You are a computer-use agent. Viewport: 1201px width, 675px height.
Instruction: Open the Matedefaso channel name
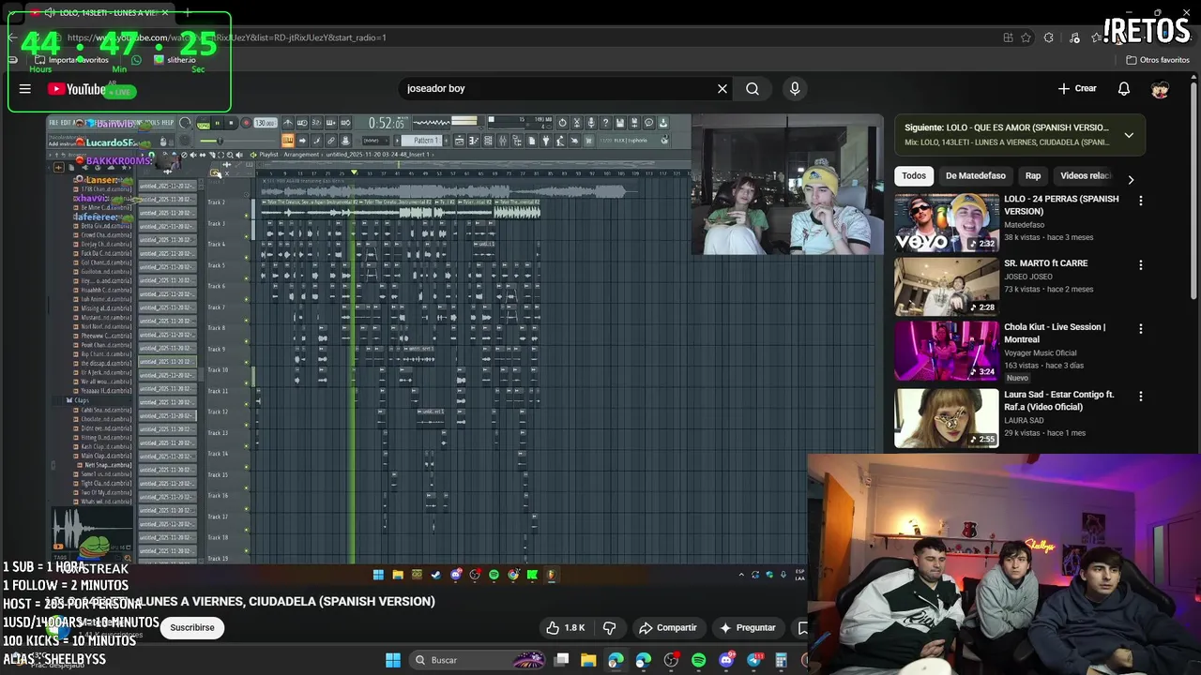1030,225
